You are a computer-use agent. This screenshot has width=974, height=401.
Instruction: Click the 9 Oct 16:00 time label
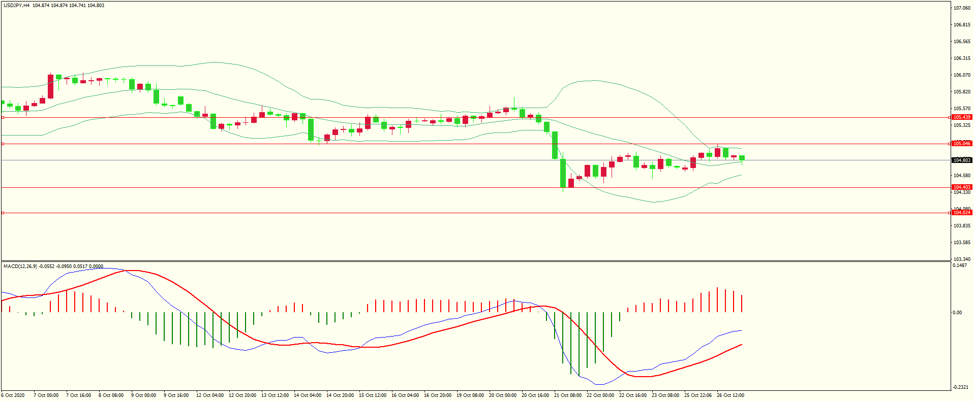click(x=176, y=395)
